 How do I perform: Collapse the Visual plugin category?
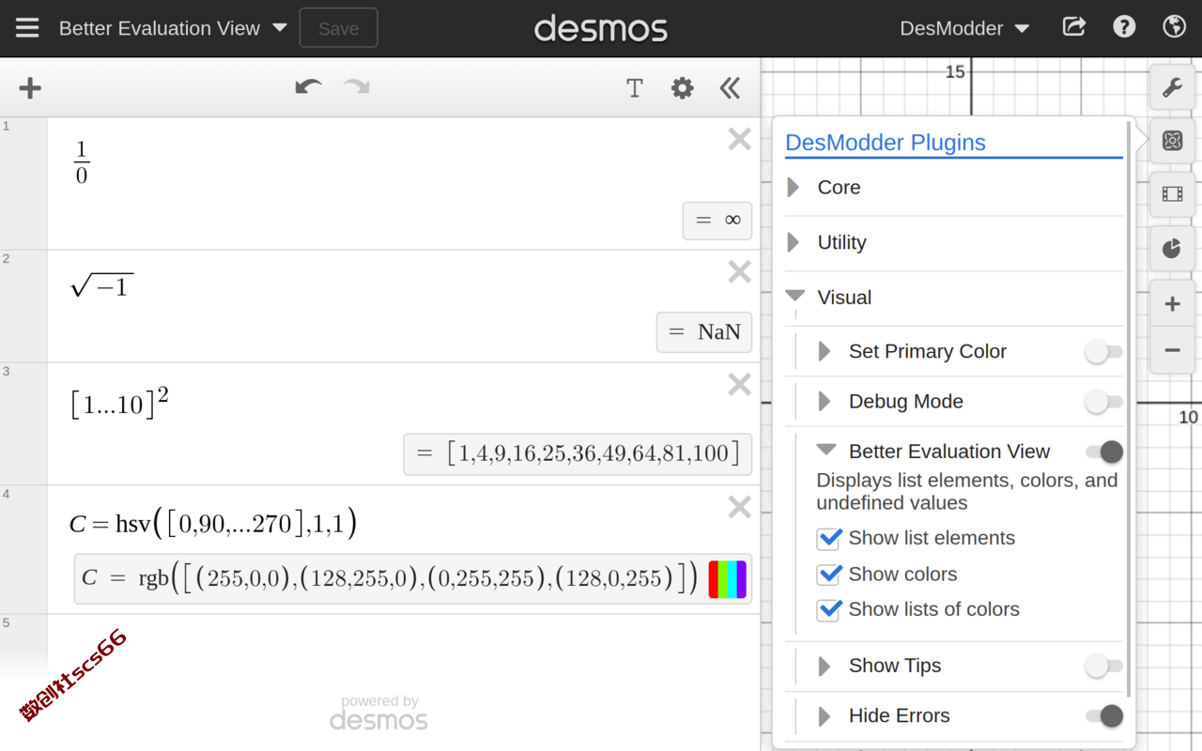pyautogui.click(x=795, y=297)
